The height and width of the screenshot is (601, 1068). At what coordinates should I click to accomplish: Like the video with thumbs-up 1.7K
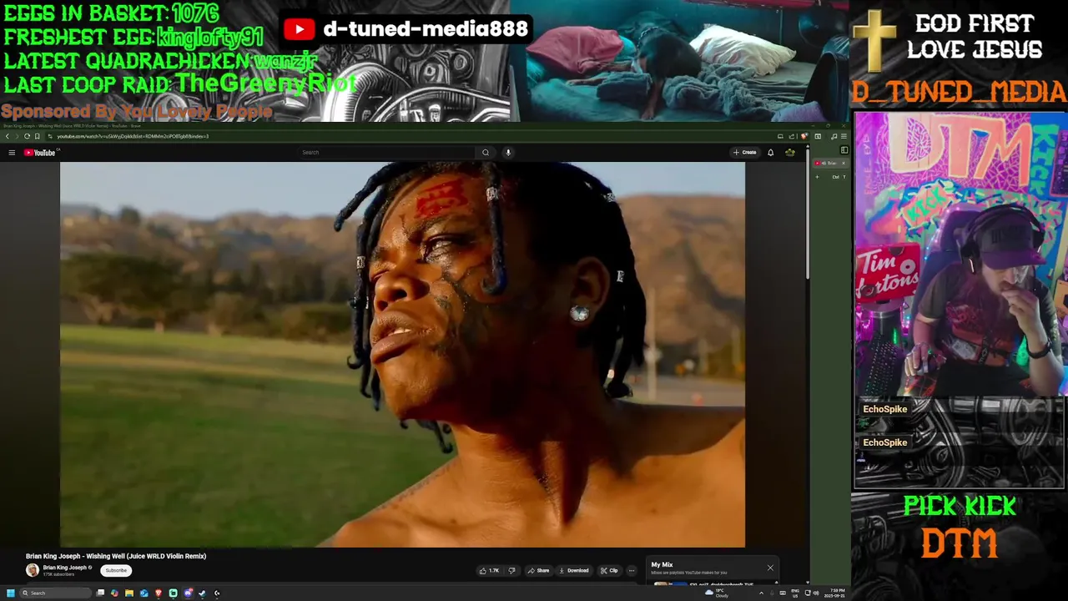pyautogui.click(x=489, y=571)
